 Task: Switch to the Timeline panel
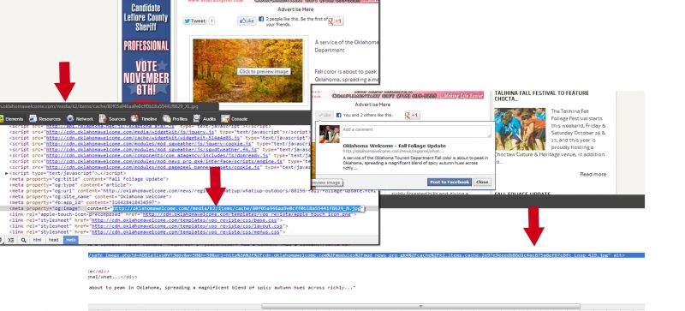pyautogui.click(x=144, y=119)
